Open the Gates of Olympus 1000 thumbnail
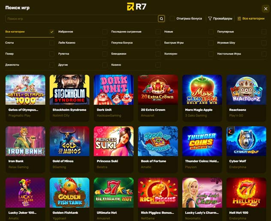This screenshot has width=271, height=221. click(x=25, y=90)
